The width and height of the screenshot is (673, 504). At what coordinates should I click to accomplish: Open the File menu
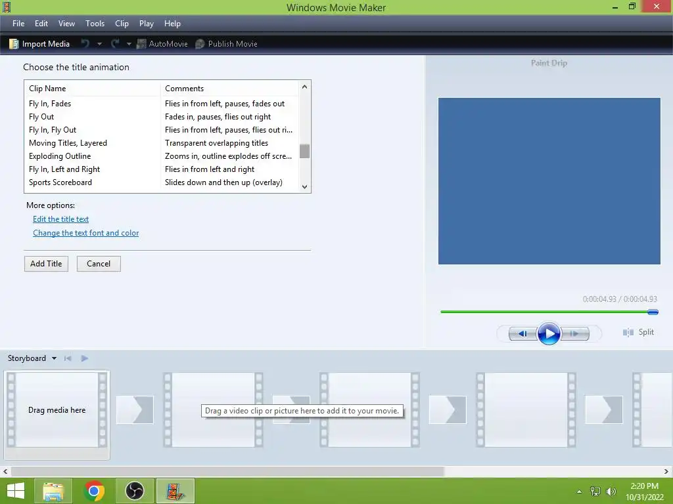tap(18, 24)
